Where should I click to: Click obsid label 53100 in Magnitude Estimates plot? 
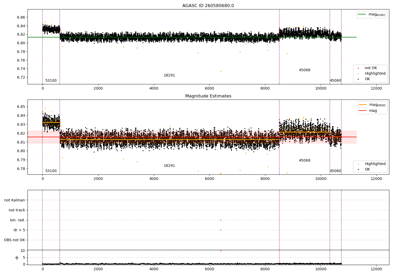(51, 171)
